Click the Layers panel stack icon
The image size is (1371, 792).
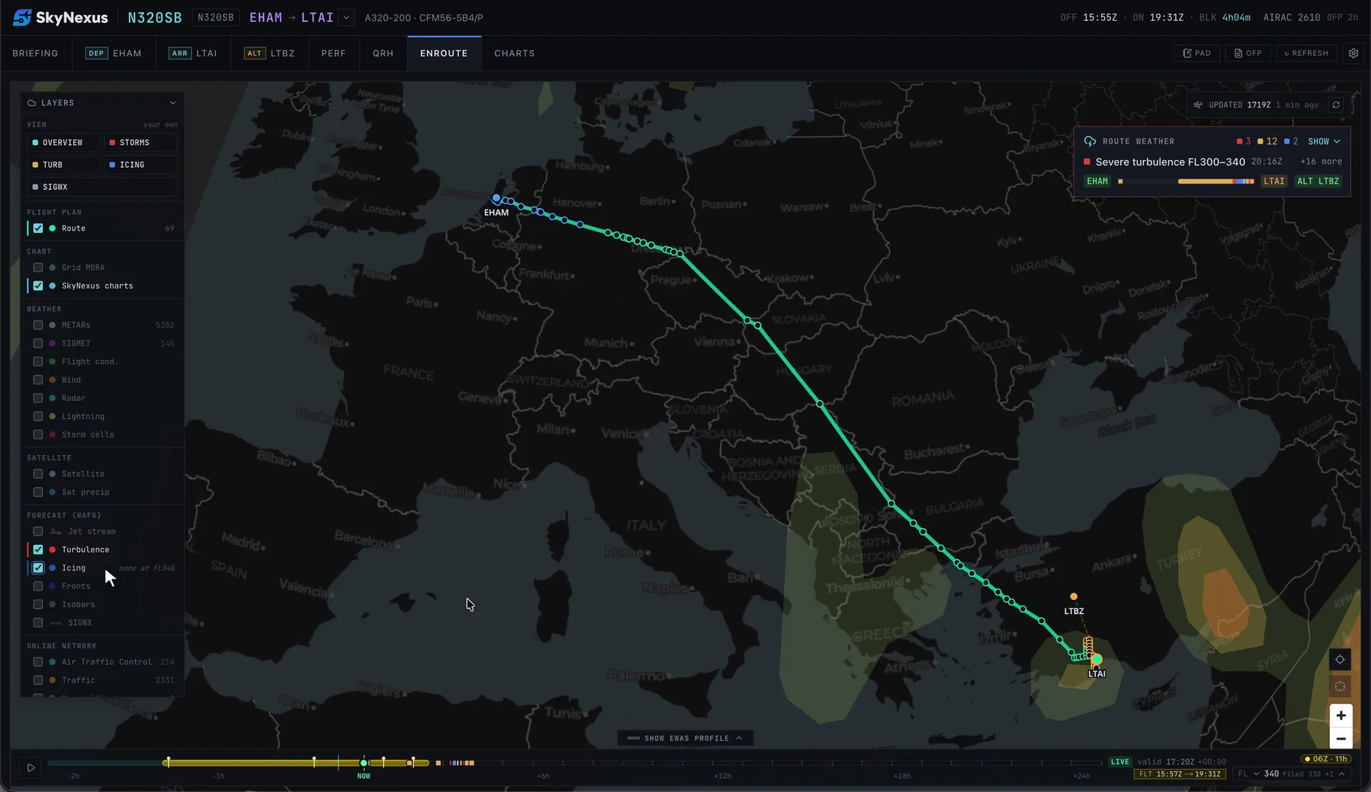pyautogui.click(x=31, y=103)
